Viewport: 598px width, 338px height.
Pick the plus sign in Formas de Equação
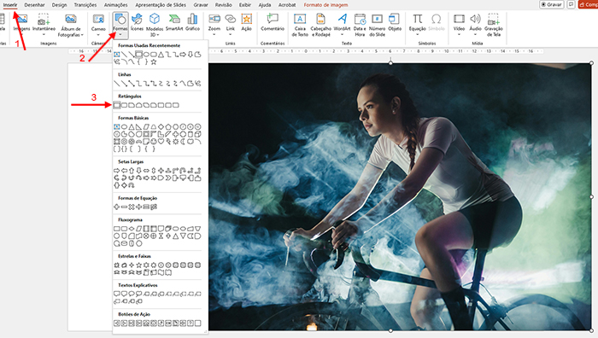click(x=117, y=207)
